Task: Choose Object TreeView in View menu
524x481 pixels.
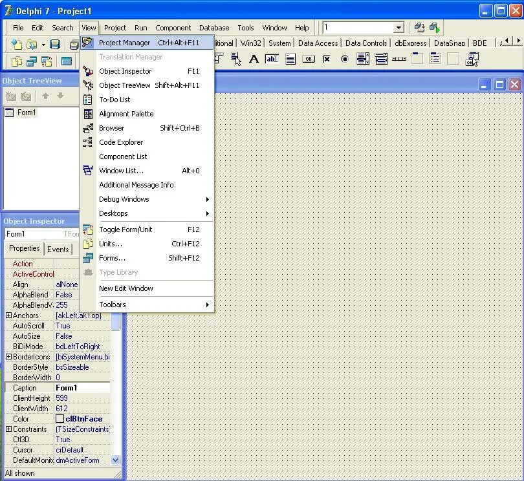Action: coord(147,85)
